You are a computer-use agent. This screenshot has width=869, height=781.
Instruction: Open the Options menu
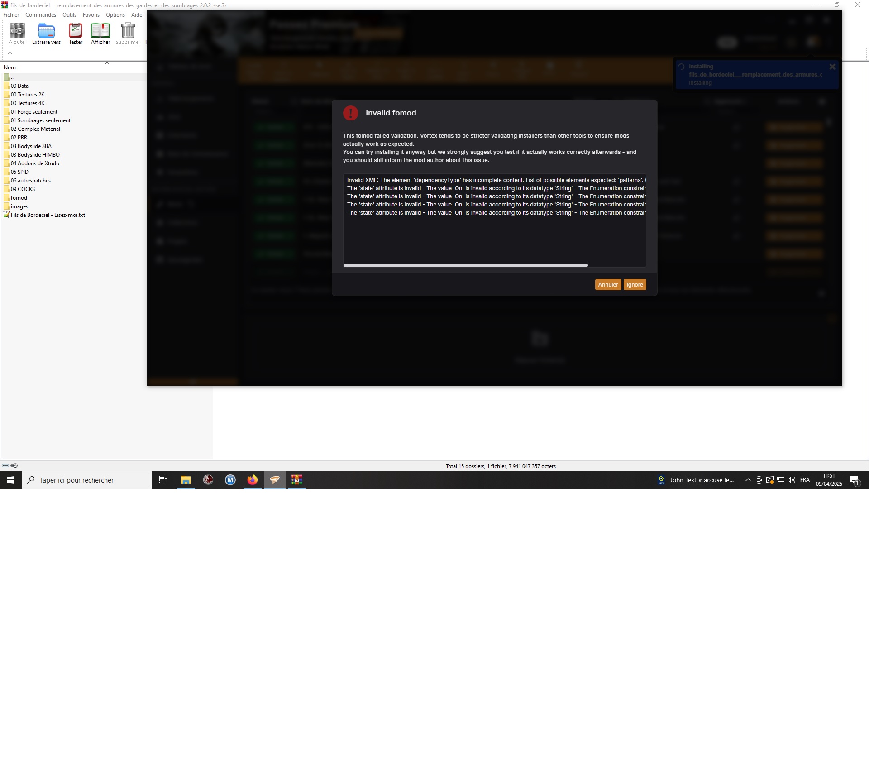tap(115, 15)
